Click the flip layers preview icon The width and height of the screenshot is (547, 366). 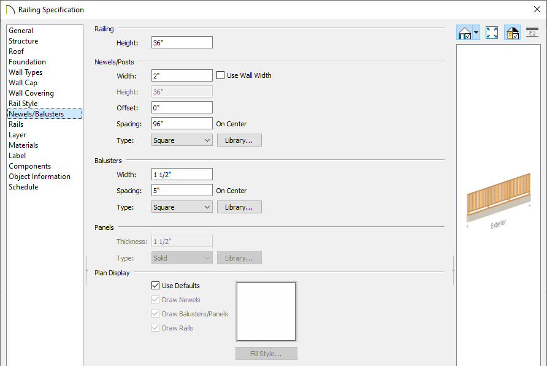click(532, 32)
